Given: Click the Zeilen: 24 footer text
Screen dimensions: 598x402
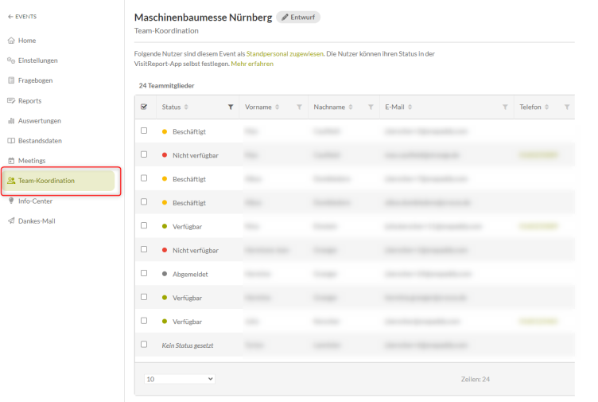Looking at the screenshot, I should click(476, 379).
